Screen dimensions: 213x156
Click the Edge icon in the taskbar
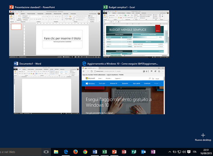click(66, 152)
